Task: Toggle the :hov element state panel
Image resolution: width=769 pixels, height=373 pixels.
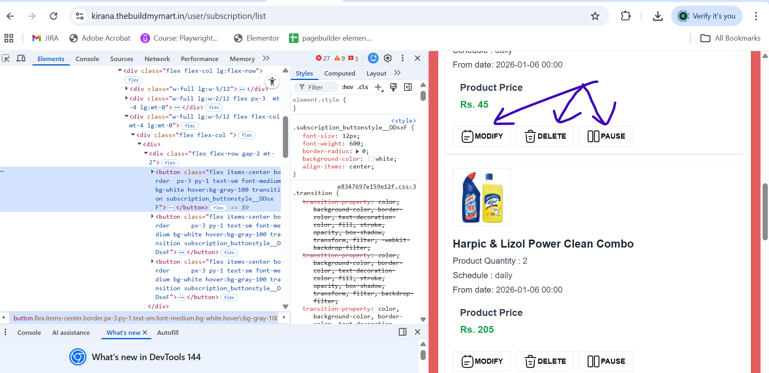Action: point(348,87)
